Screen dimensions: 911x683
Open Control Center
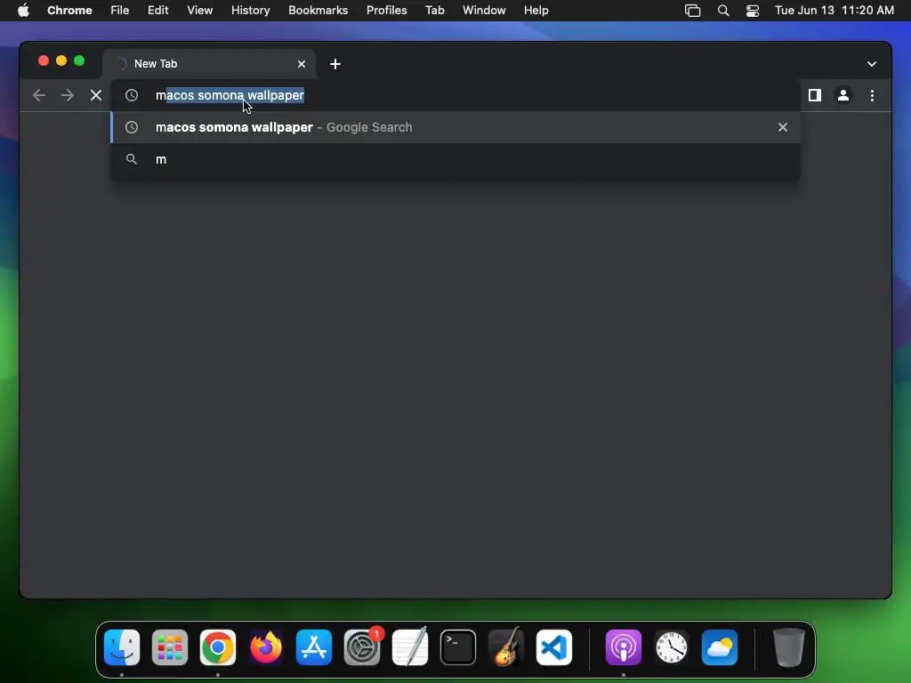tap(753, 11)
